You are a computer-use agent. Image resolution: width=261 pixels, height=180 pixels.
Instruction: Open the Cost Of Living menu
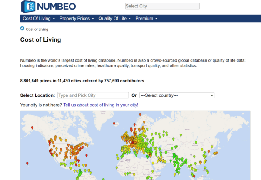click(38, 19)
